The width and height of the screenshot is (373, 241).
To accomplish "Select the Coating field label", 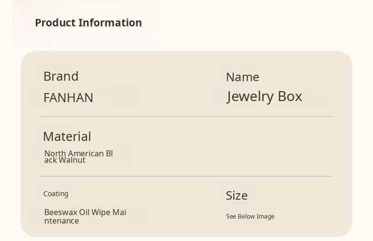I will pyautogui.click(x=56, y=194).
